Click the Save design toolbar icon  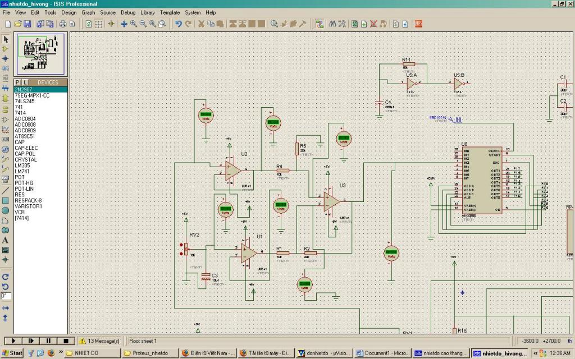pyautogui.click(x=28, y=24)
